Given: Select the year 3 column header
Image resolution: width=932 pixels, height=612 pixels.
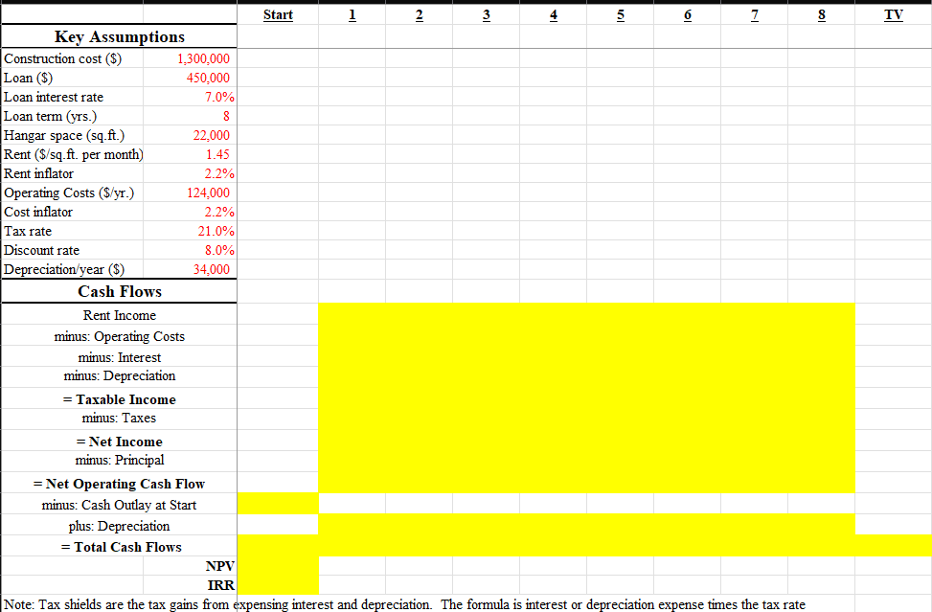Looking at the screenshot, I should click(487, 15).
